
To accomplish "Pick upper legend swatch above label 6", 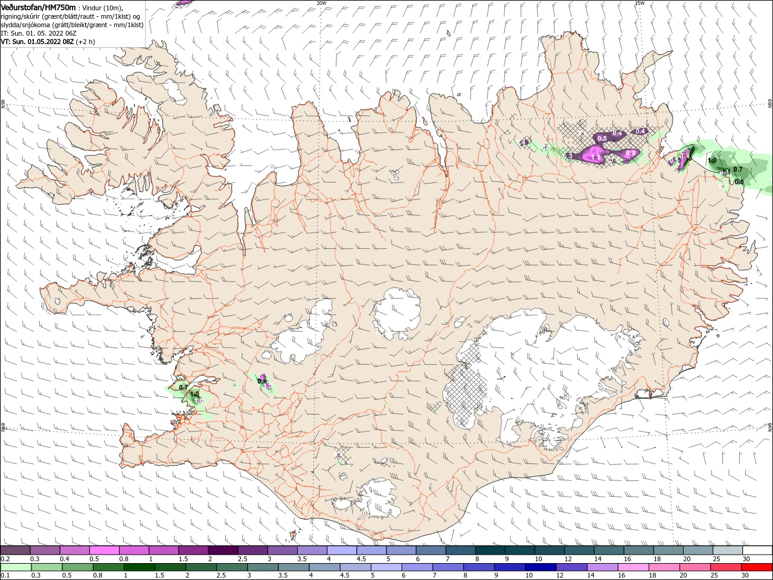I will click(x=431, y=550).
